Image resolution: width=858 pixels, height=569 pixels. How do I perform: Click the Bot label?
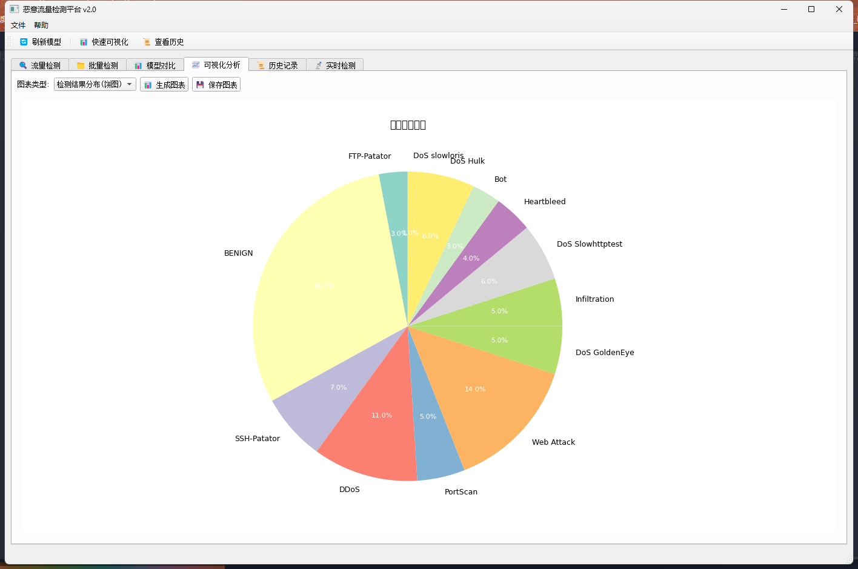pyautogui.click(x=501, y=179)
